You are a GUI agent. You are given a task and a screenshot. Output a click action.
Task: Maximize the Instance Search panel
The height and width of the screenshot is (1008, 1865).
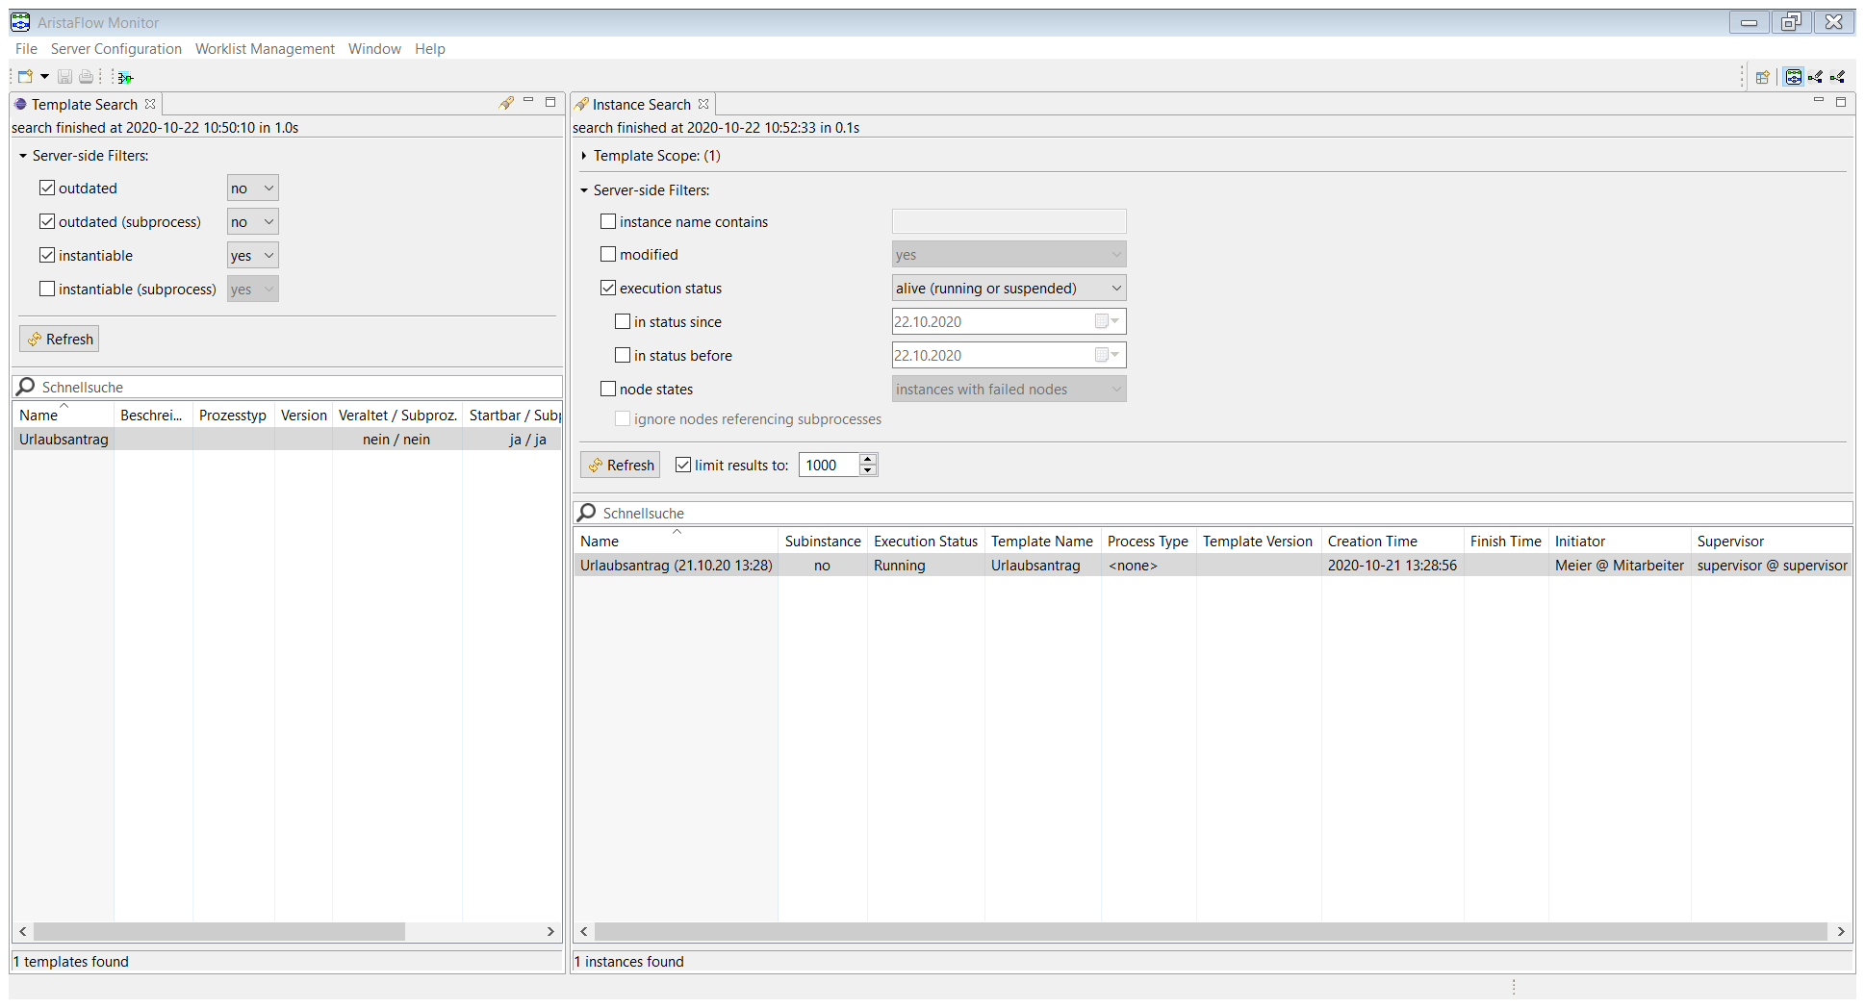coord(1840,102)
